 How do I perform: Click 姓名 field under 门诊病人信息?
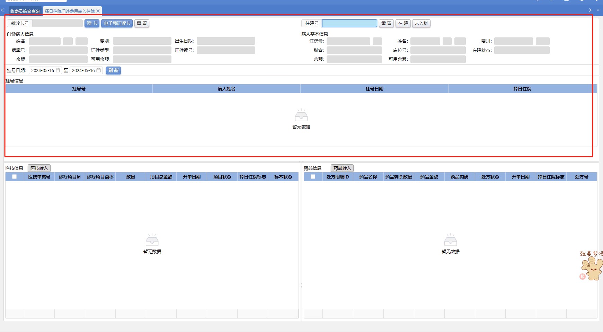click(x=45, y=41)
